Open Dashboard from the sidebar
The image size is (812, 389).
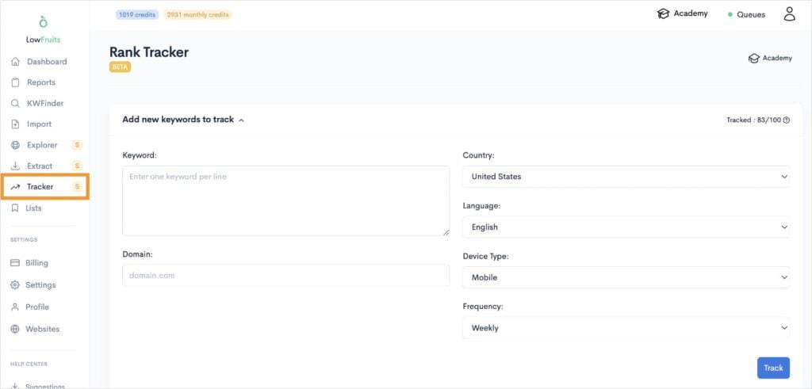tap(46, 62)
